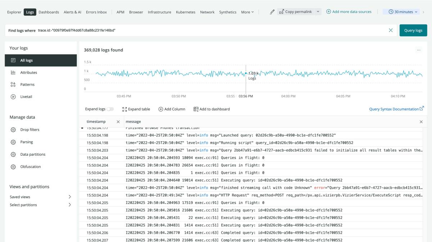Remove the timestamp column
Viewport: 432px width, 242px height.
click(x=118, y=122)
